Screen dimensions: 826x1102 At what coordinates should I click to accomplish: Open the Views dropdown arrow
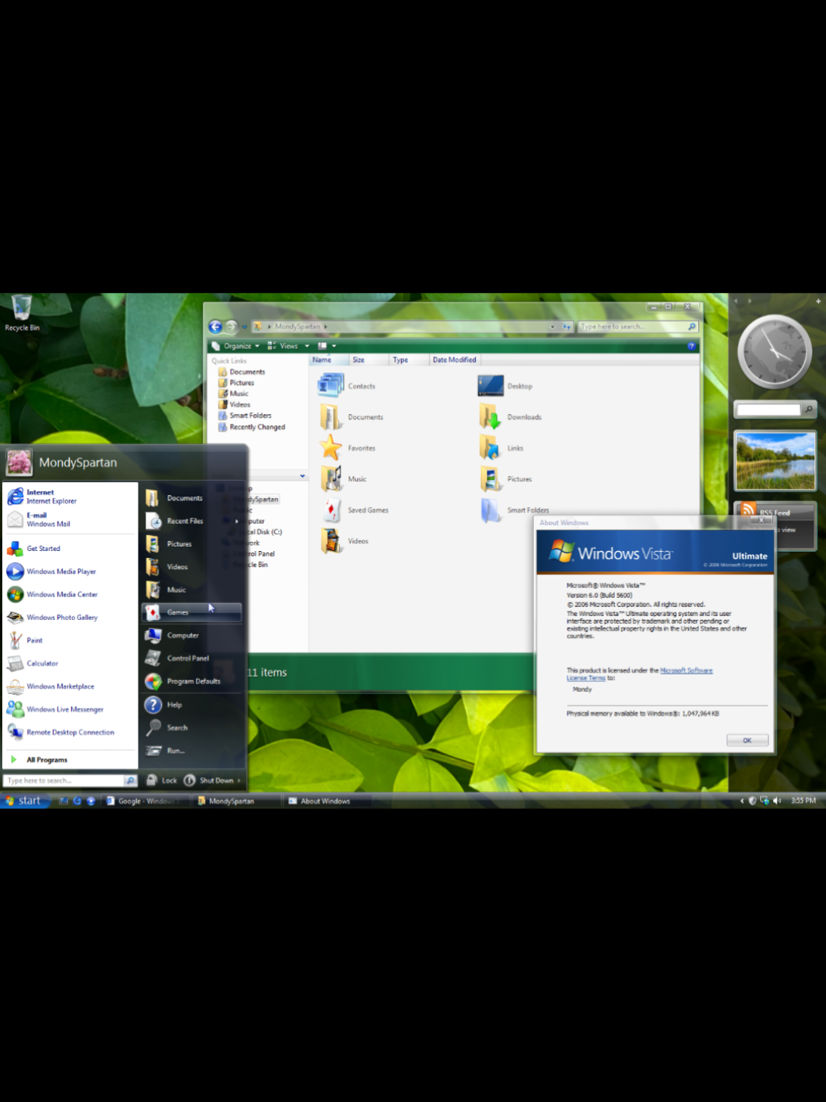tap(307, 346)
